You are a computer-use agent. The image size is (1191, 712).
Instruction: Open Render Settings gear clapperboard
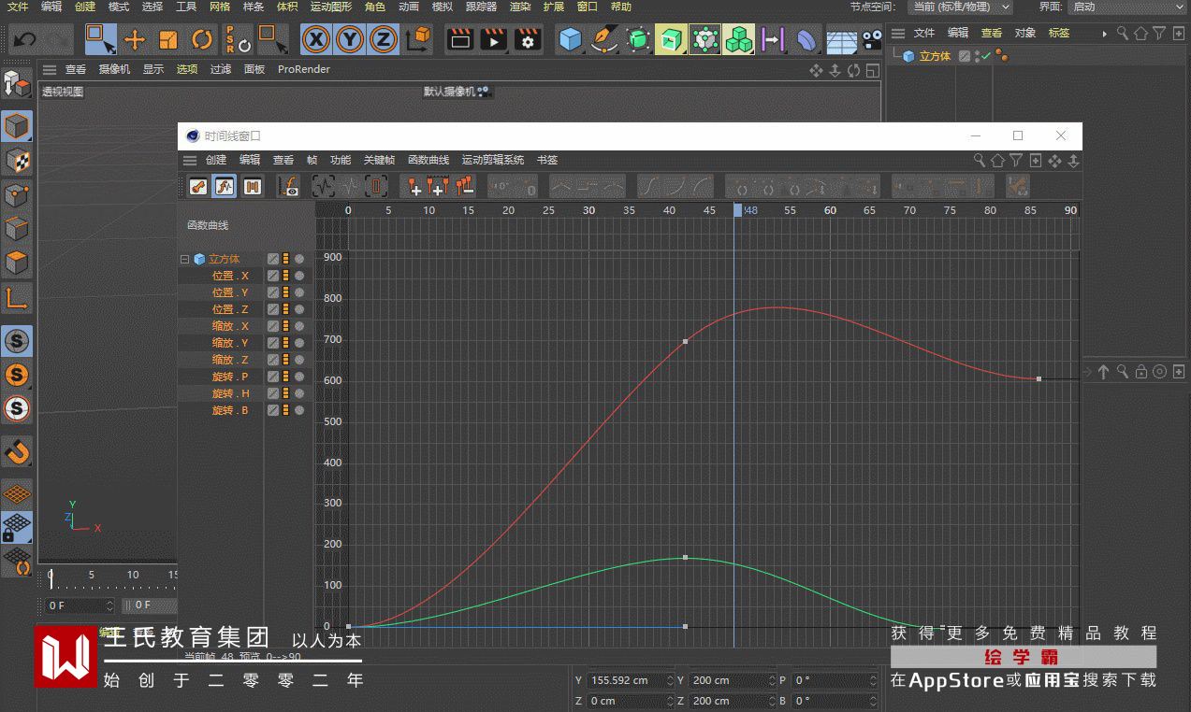pyautogui.click(x=529, y=40)
